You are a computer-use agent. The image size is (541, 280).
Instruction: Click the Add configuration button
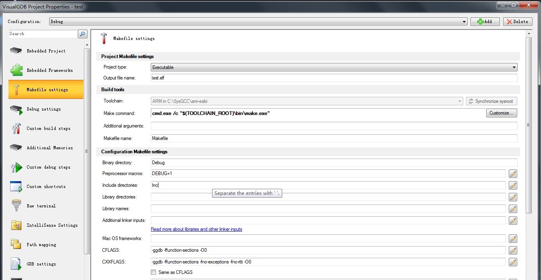[485, 22]
